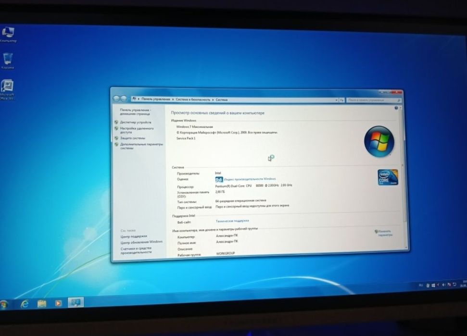
Task: Click the Windows Start orb
Action: (4, 304)
